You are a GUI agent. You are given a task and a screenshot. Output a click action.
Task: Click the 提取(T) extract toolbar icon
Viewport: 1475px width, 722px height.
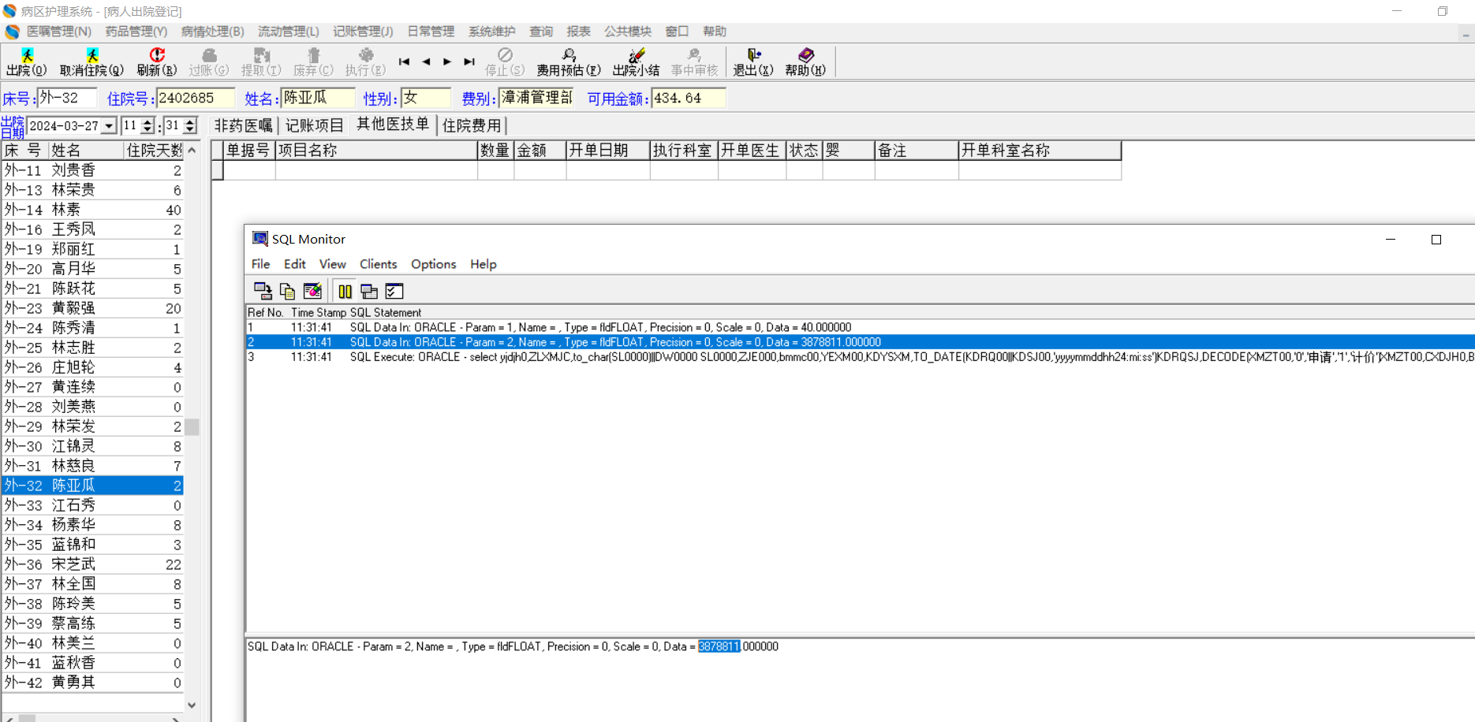[261, 61]
